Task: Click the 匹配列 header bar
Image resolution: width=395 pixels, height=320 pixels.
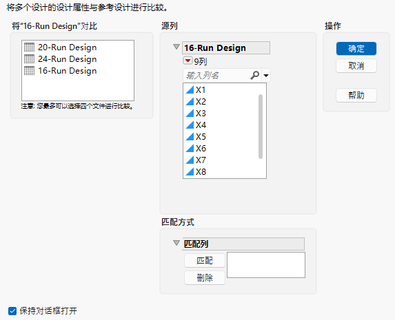Action: (243, 244)
